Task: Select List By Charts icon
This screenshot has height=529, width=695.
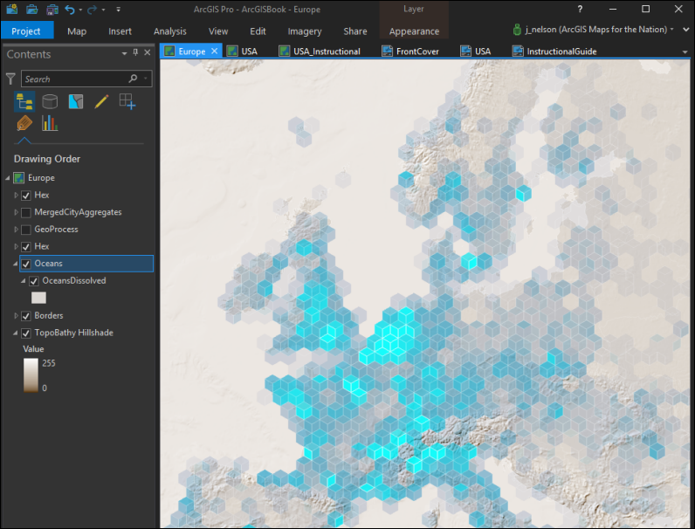Action: (50, 123)
